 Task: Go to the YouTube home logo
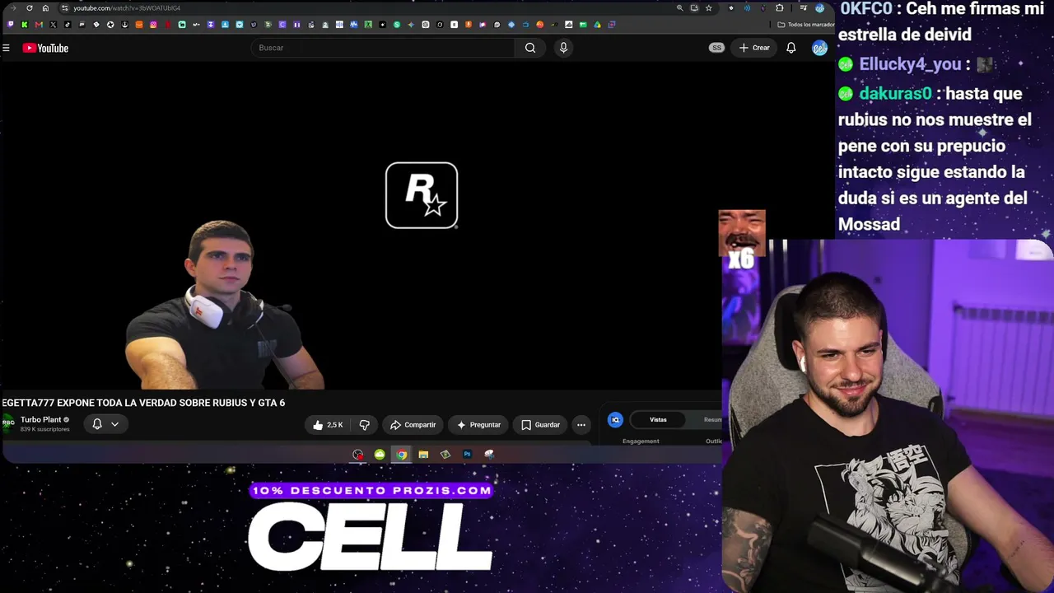pos(45,48)
